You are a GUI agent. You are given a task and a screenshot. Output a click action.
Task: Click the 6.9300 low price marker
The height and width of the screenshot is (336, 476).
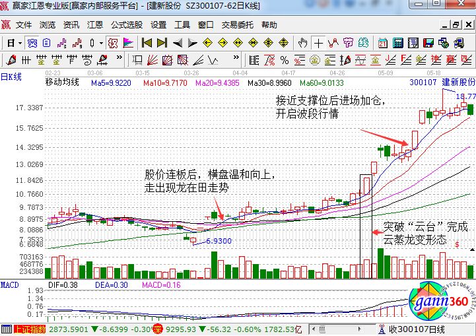(219, 242)
